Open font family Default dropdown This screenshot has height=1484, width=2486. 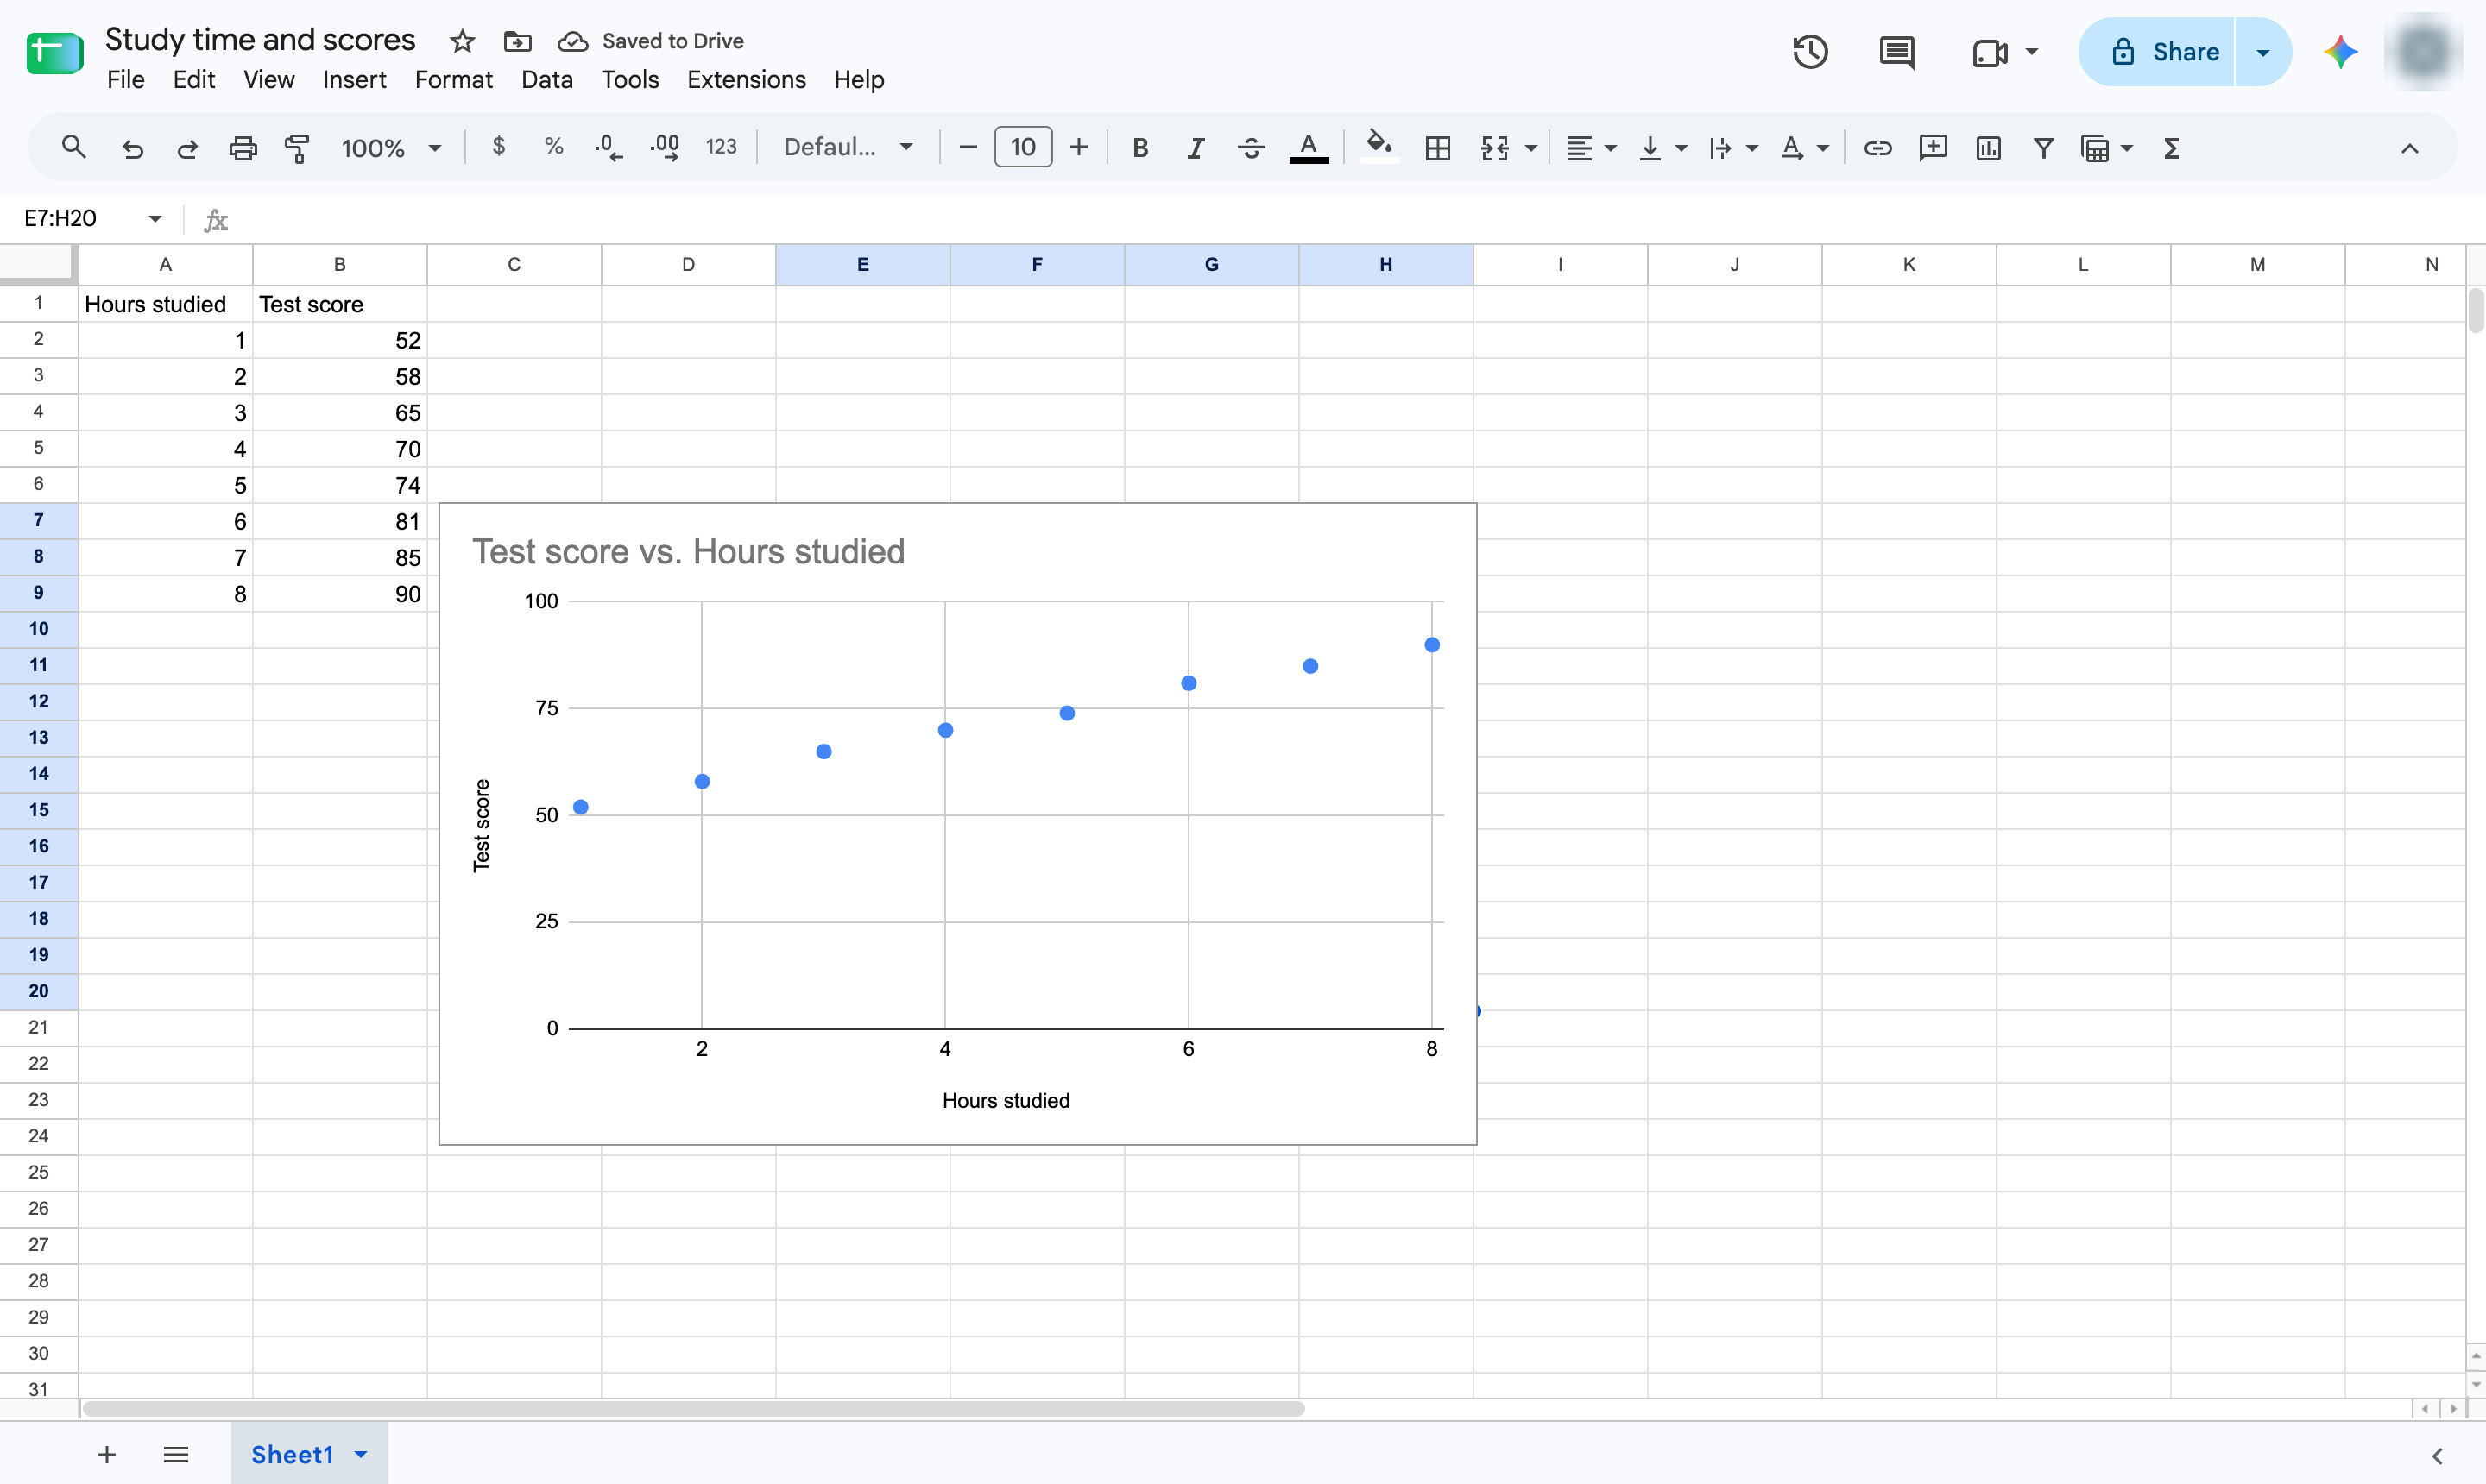849,147
